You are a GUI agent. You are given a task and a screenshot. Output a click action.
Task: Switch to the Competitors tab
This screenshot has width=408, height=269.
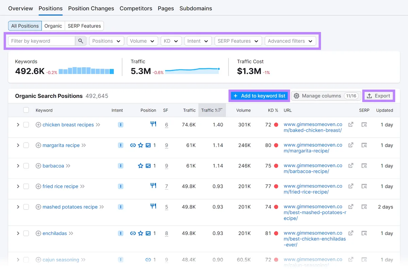[x=136, y=8]
